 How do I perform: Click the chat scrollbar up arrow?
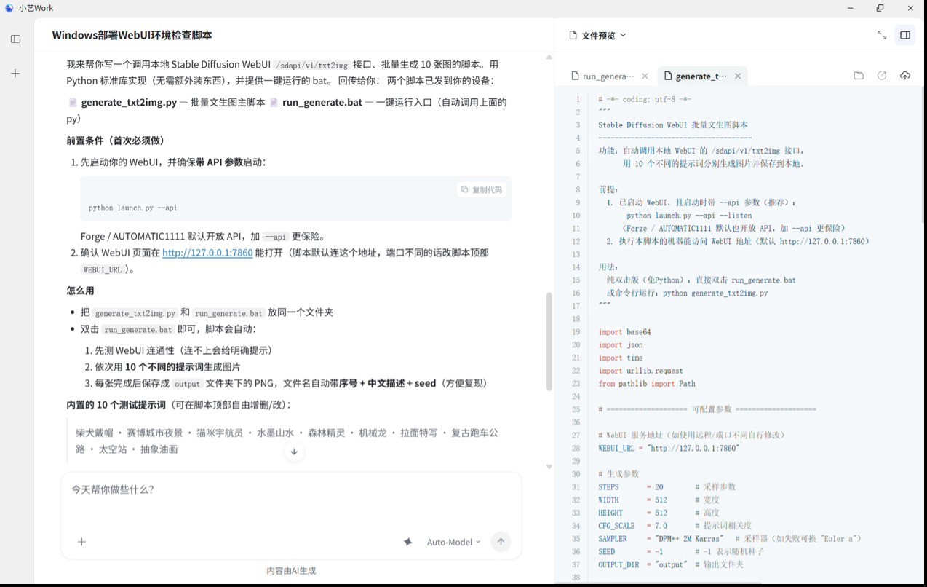(549, 57)
